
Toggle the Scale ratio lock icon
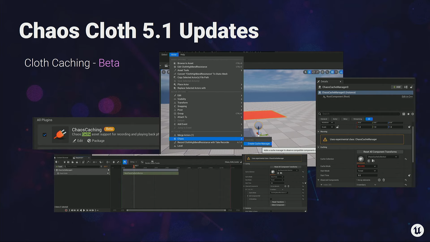point(338,127)
